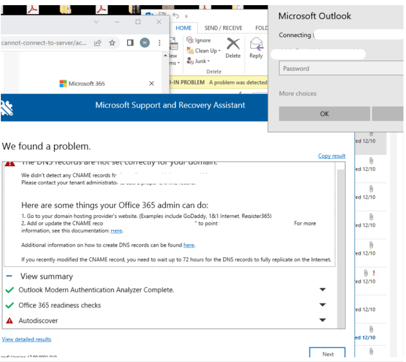Open the browser three-dot menu
Screen dimensions: 406x362
coord(159,43)
